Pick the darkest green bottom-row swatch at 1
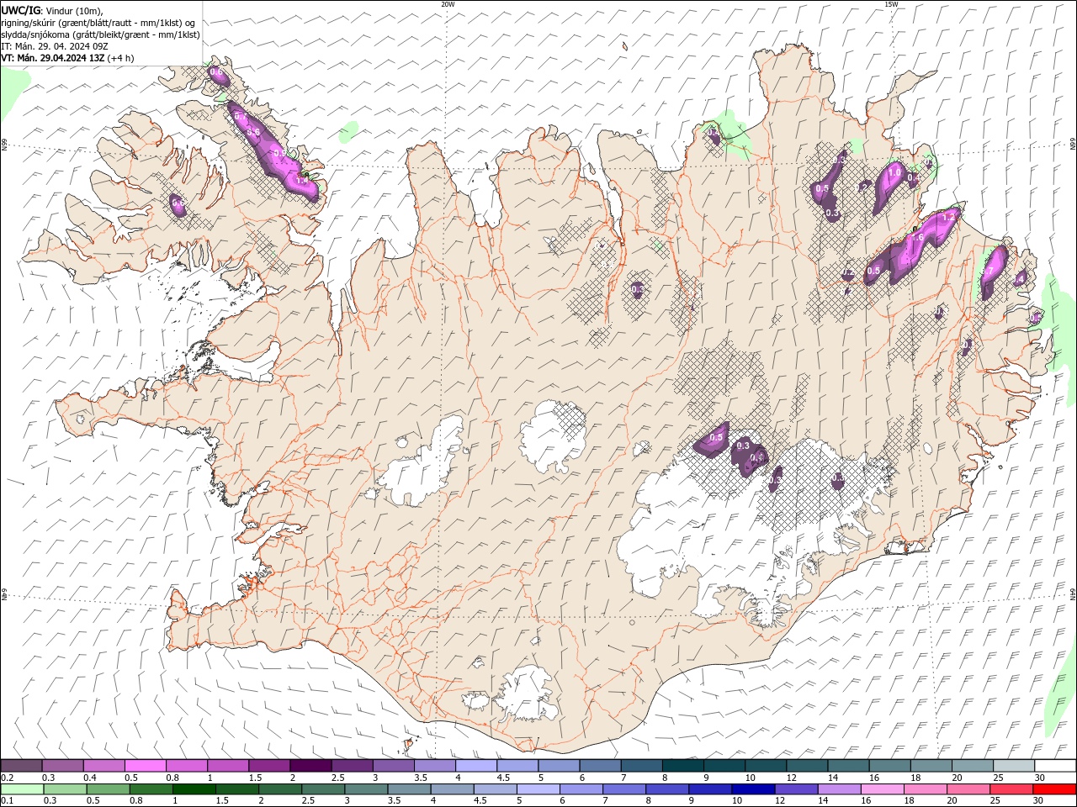 coord(194,789)
